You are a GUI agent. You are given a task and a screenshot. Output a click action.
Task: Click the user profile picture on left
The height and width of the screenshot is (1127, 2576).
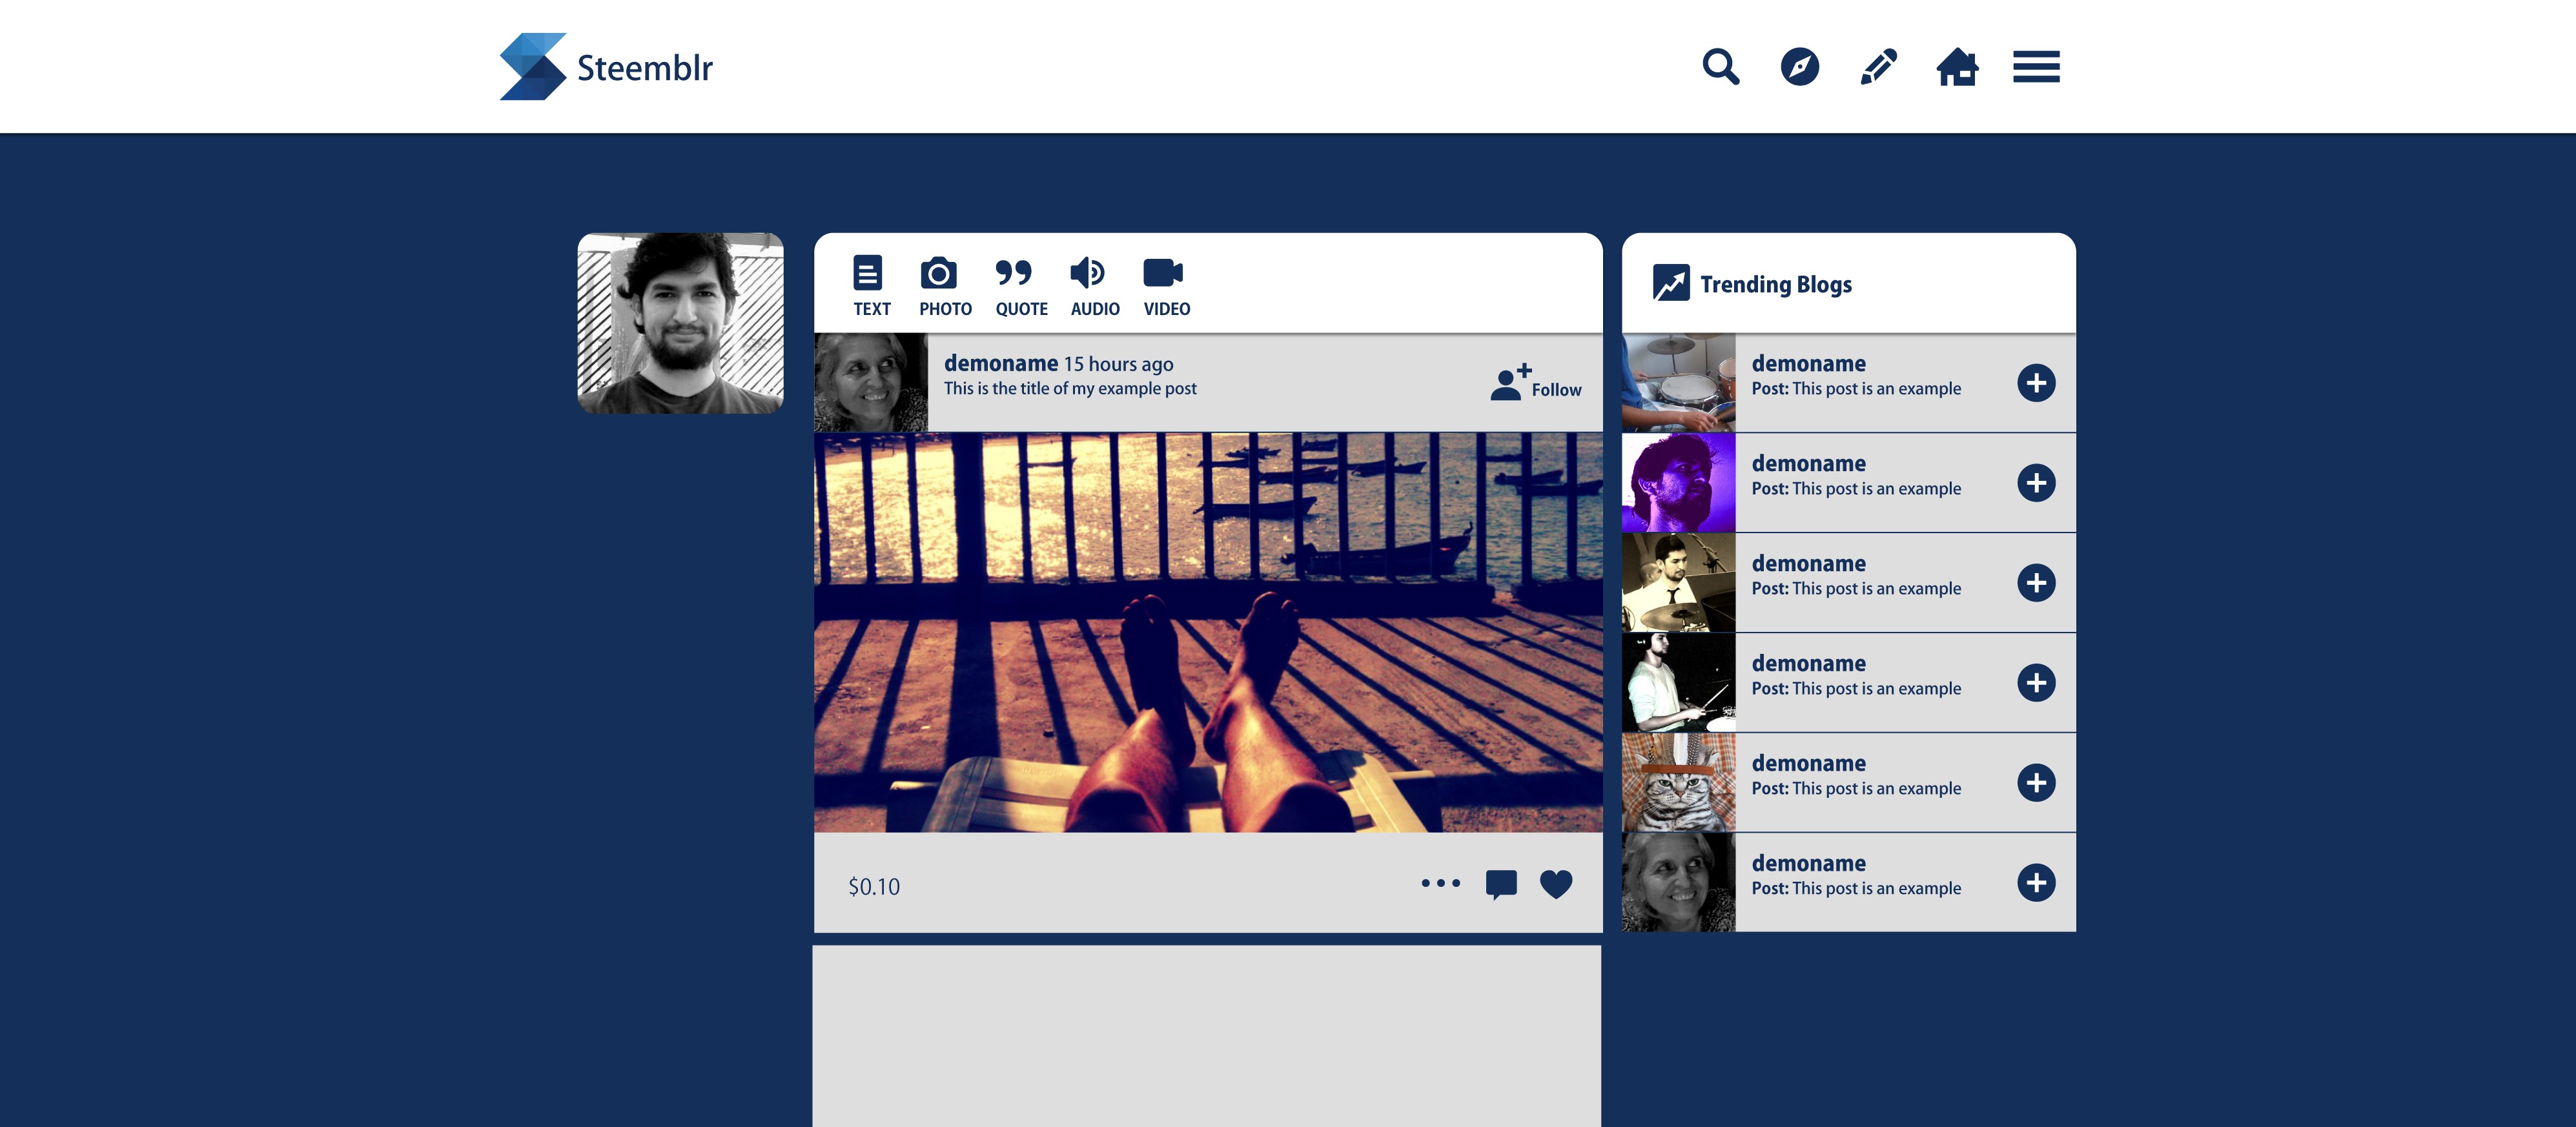point(680,323)
